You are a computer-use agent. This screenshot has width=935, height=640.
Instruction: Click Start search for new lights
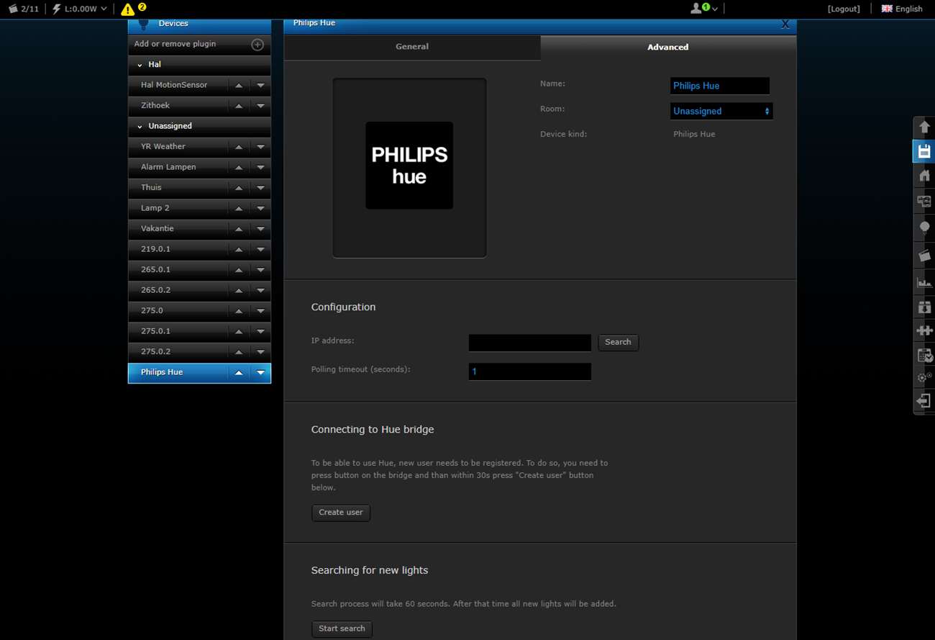(x=342, y=628)
